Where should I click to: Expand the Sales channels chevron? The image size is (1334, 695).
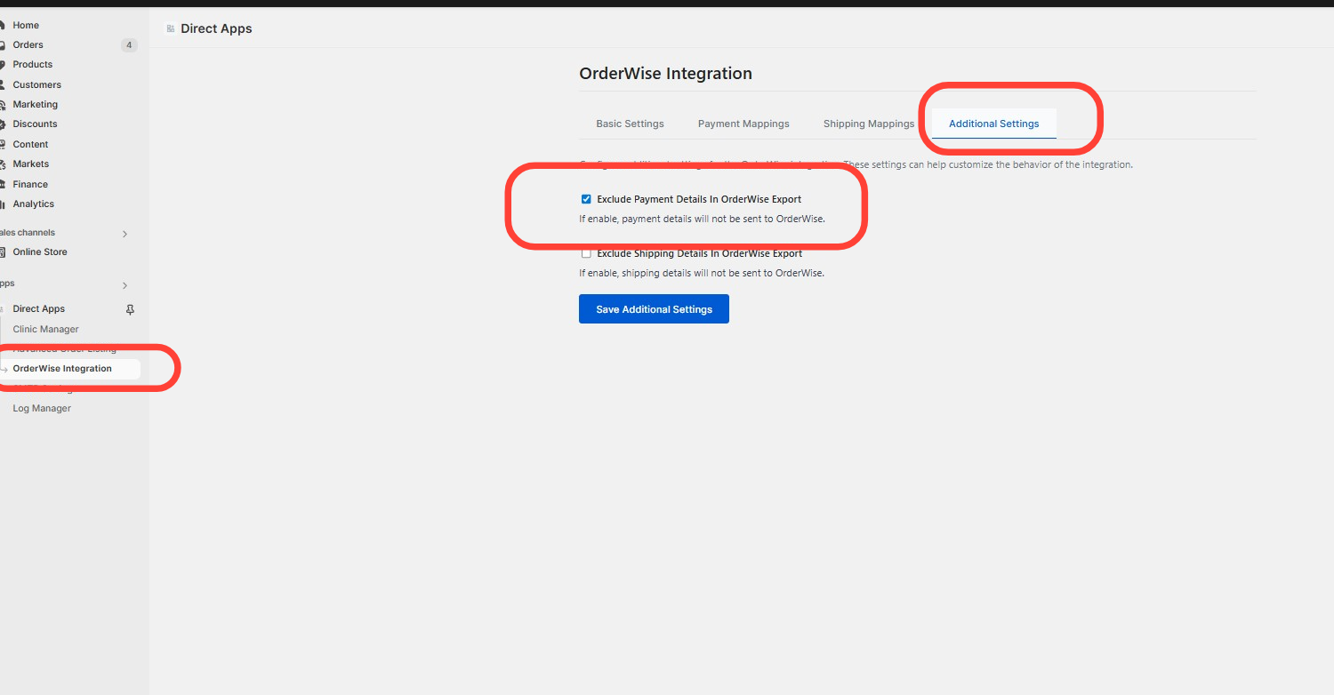pyautogui.click(x=125, y=234)
